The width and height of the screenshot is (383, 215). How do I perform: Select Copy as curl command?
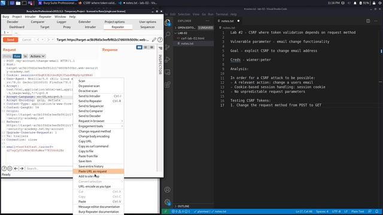[98, 146]
